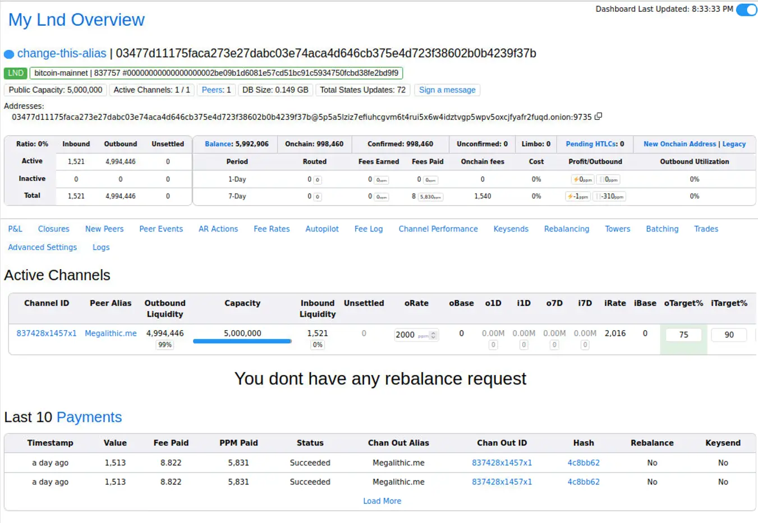Open the Fee Rates tab

(272, 229)
